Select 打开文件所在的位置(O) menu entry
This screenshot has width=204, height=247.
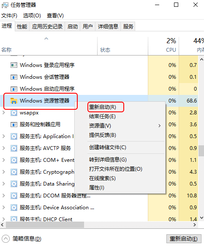coord(116,169)
